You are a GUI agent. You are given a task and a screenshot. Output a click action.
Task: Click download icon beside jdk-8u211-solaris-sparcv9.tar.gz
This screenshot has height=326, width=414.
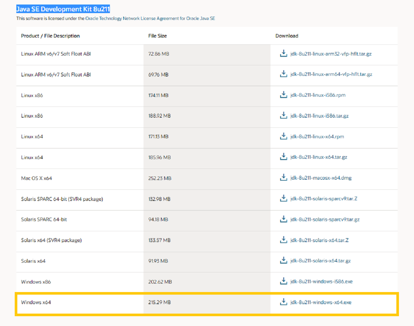(x=284, y=219)
